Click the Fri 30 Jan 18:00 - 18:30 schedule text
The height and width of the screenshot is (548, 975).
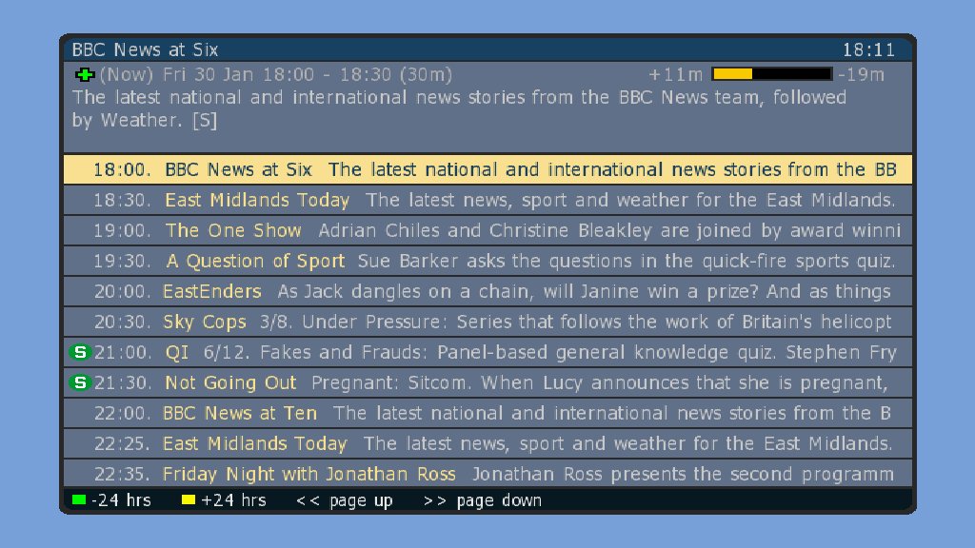click(x=308, y=74)
